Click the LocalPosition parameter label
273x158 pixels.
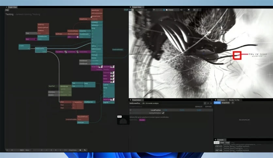[x=156, y=110]
